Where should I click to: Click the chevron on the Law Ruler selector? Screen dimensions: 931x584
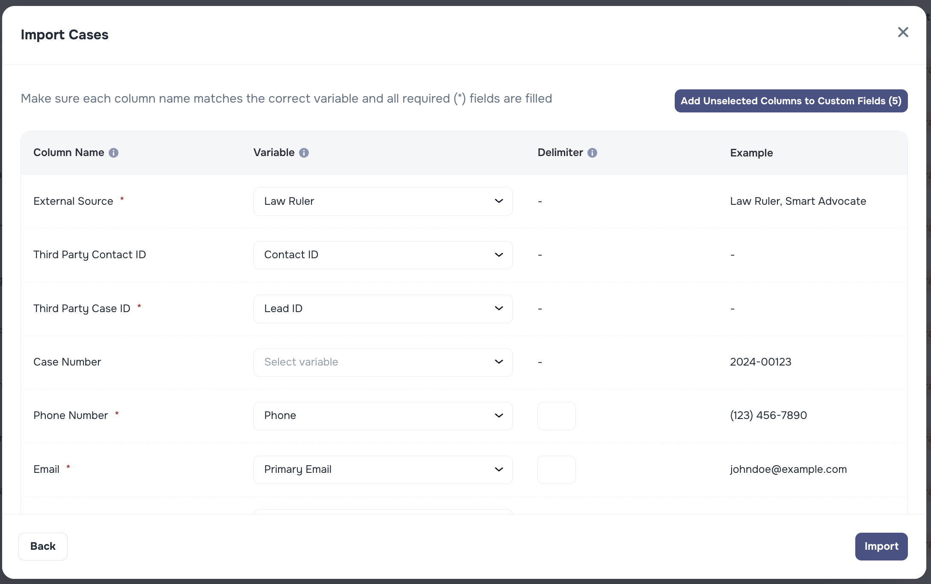point(498,201)
